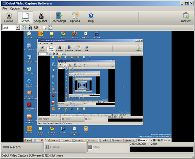Open the Recordings list
Viewport: 195px width, 159px height.
pos(59,17)
